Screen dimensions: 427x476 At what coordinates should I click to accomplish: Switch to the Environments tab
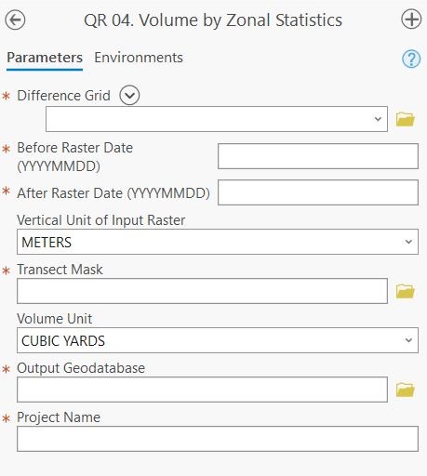139,58
